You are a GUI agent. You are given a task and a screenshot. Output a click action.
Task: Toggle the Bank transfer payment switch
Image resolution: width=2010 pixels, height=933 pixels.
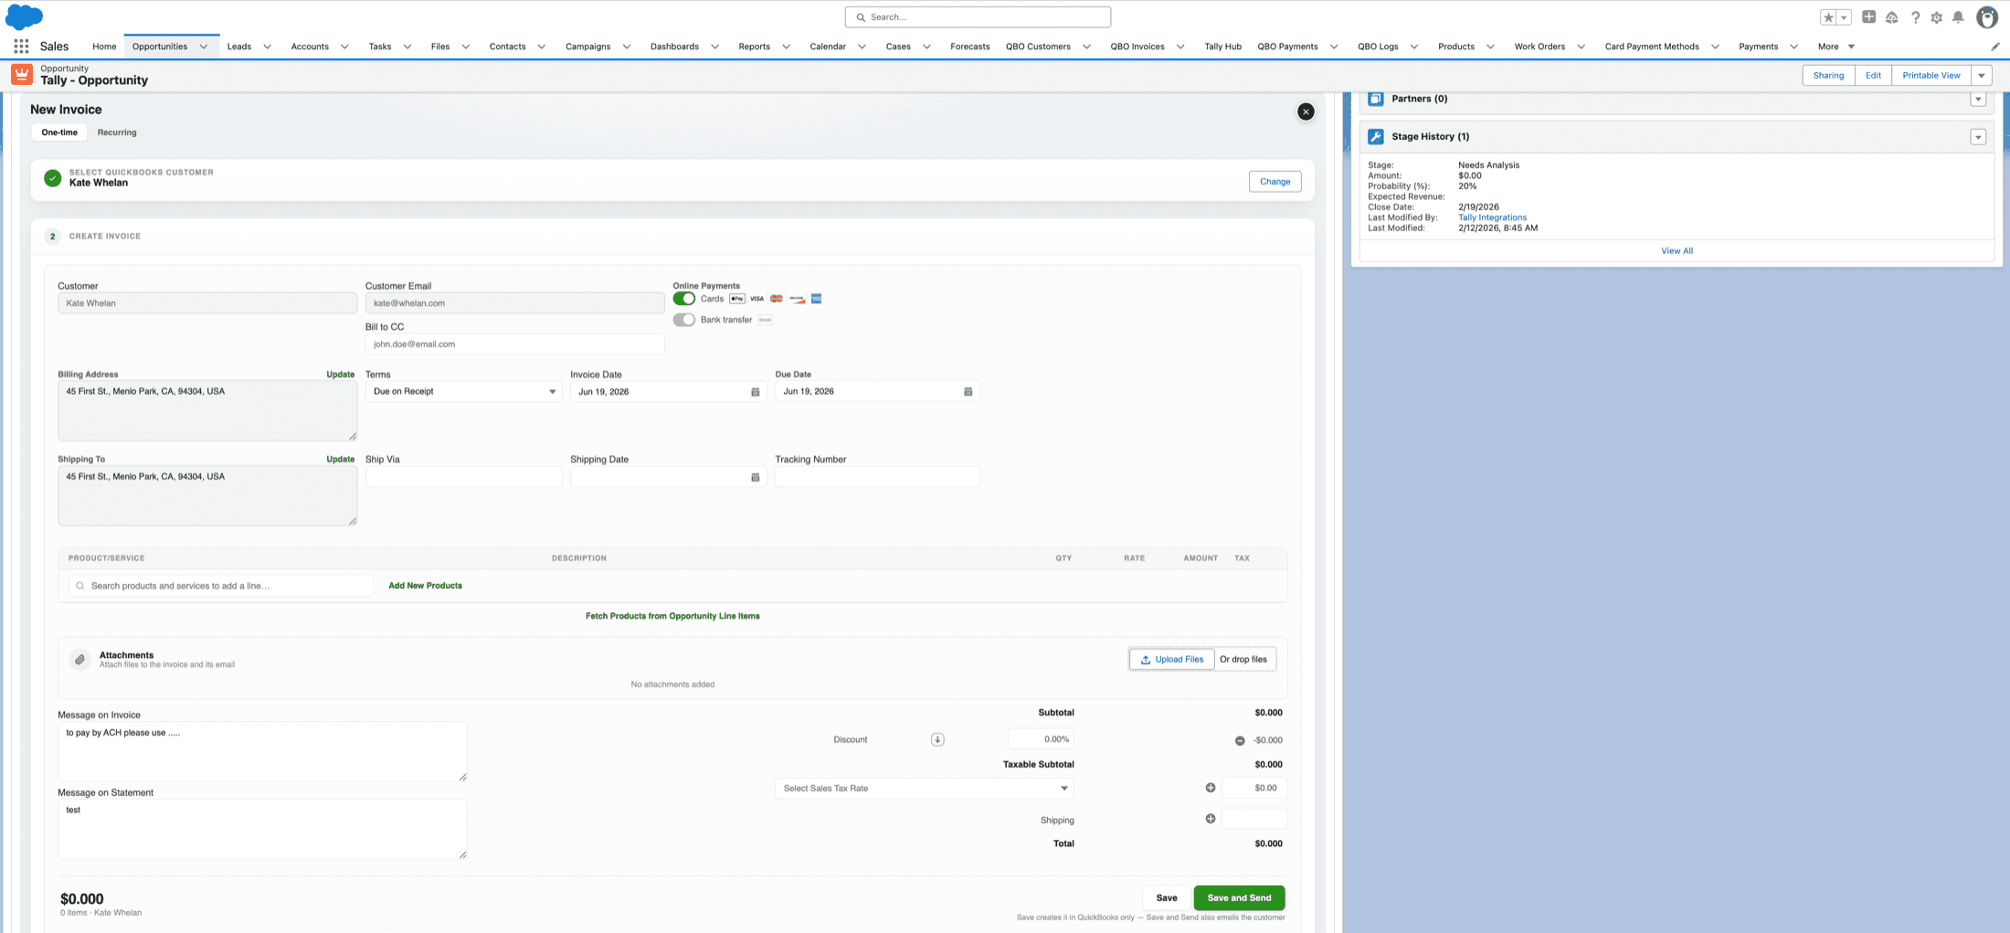click(684, 320)
